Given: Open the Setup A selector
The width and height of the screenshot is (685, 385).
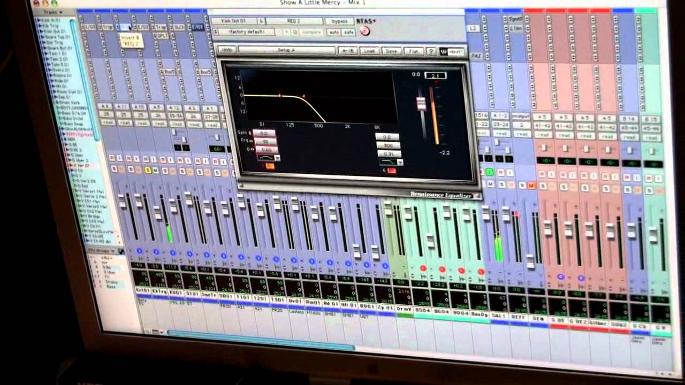Looking at the screenshot, I should [287, 50].
